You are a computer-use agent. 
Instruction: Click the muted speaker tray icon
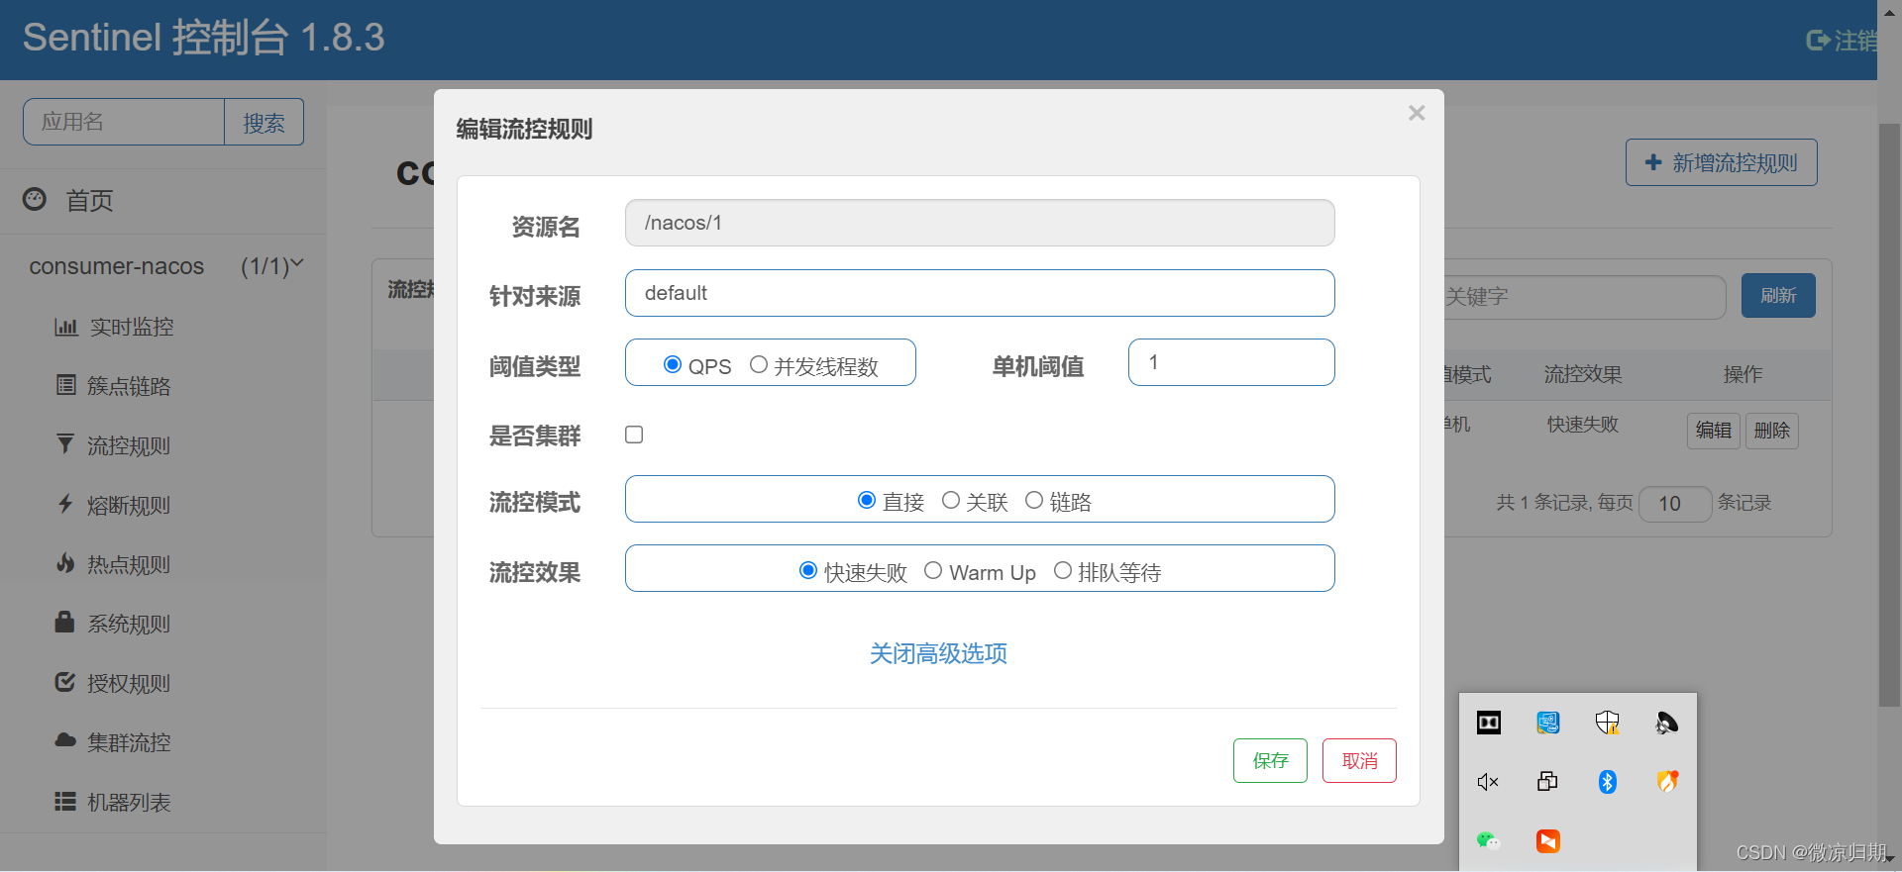click(x=1488, y=782)
